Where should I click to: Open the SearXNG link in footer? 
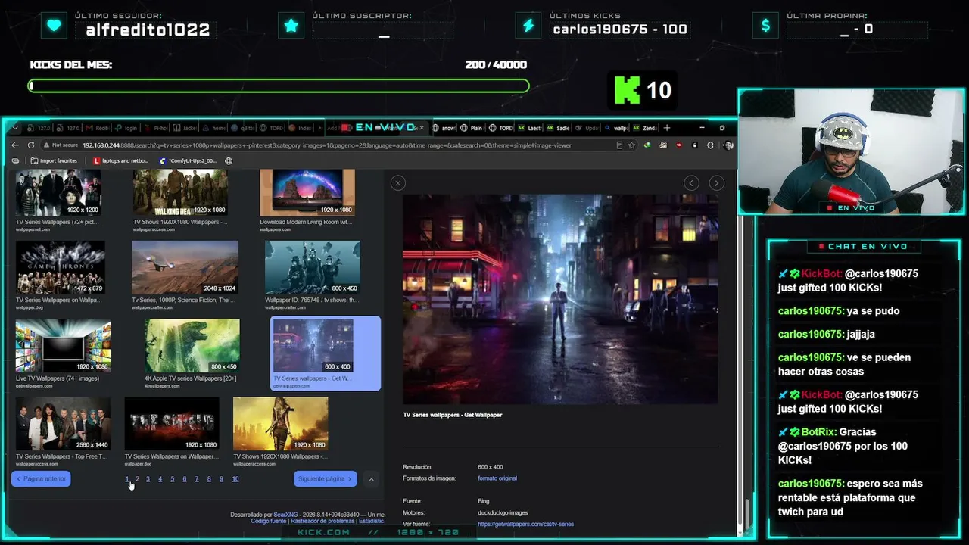(x=285, y=515)
